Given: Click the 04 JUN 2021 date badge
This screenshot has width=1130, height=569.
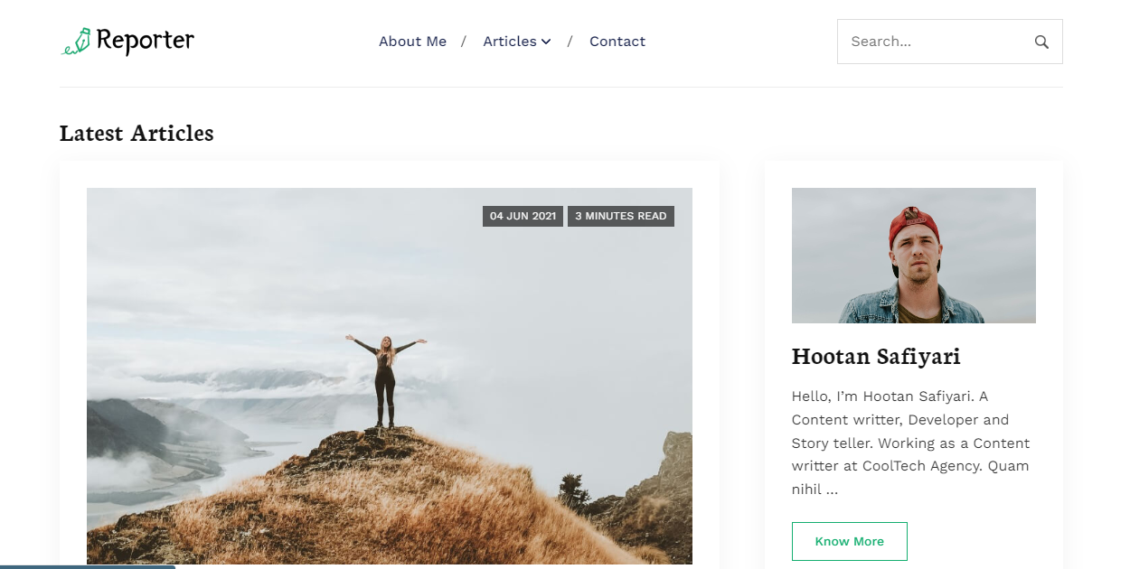Looking at the screenshot, I should [x=523, y=216].
